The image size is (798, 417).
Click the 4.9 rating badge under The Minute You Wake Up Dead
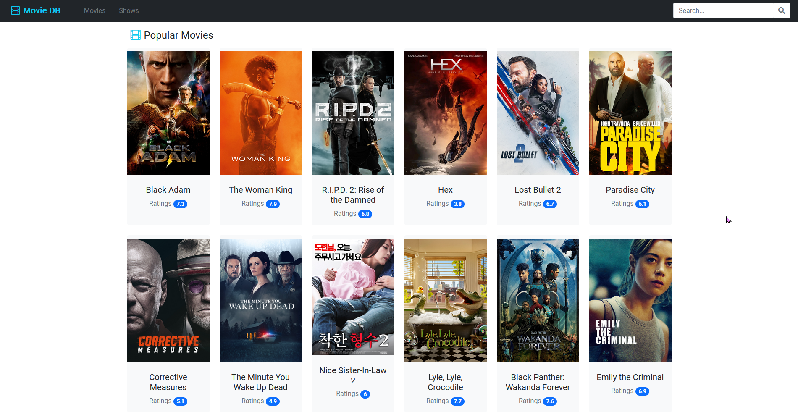[273, 401]
